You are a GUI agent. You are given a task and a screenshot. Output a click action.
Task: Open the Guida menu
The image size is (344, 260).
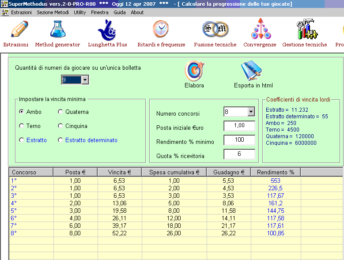point(120,12)
